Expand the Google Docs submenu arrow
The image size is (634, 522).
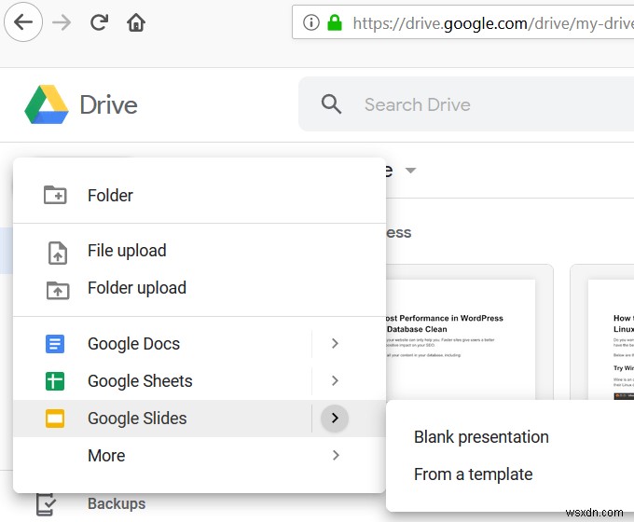[335, 344]
